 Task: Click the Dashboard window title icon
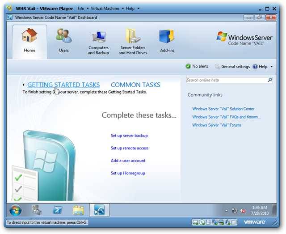click(x=10, y=17)
